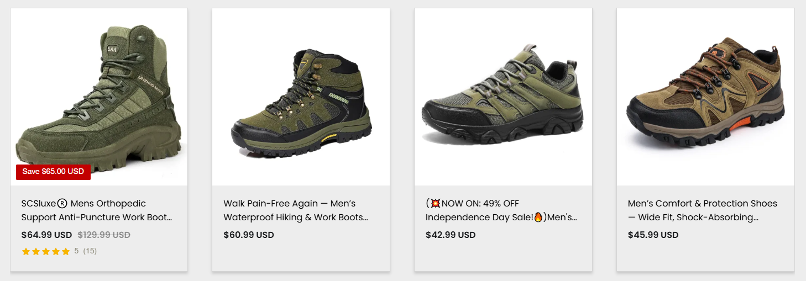Click the $64.99 USD sale price

click(x=47, y=235)
